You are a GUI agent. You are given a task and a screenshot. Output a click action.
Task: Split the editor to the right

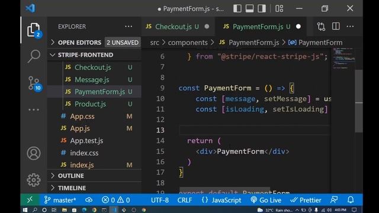click(x=336, y=26)
